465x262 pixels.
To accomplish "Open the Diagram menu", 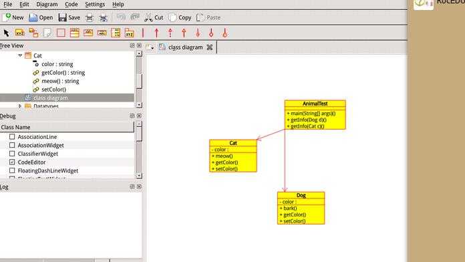I will click(x=47, y=4).
